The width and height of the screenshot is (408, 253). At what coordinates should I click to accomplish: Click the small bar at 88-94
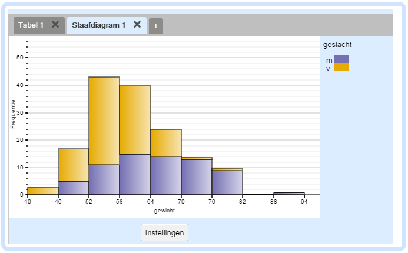click(x=288, y=193)
